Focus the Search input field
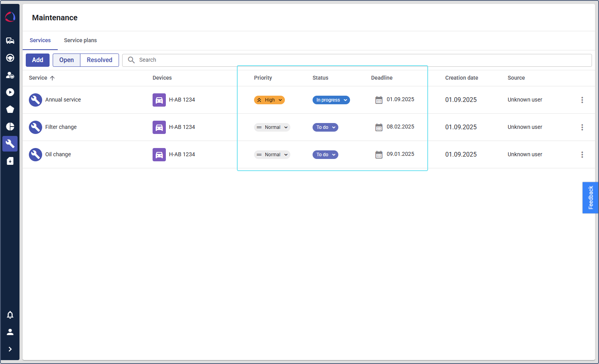This screenshot has width=599, height=364. [x=357, y=60]
